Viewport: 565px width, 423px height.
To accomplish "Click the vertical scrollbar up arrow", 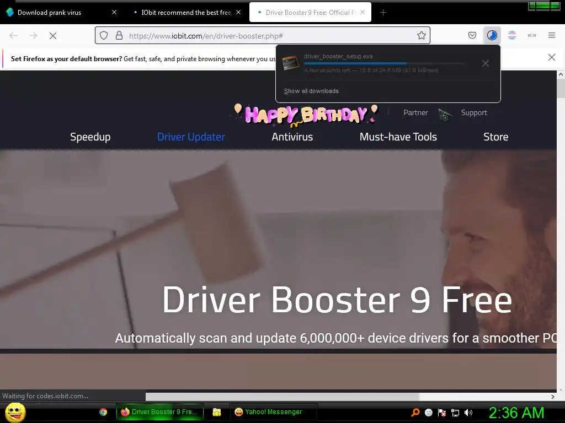I will click(561, 74).
